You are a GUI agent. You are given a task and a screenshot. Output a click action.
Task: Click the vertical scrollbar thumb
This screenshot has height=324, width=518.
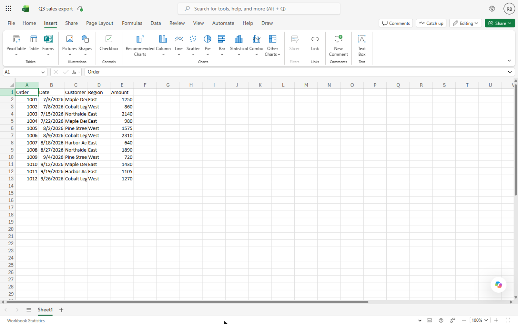tap(516, 139)
